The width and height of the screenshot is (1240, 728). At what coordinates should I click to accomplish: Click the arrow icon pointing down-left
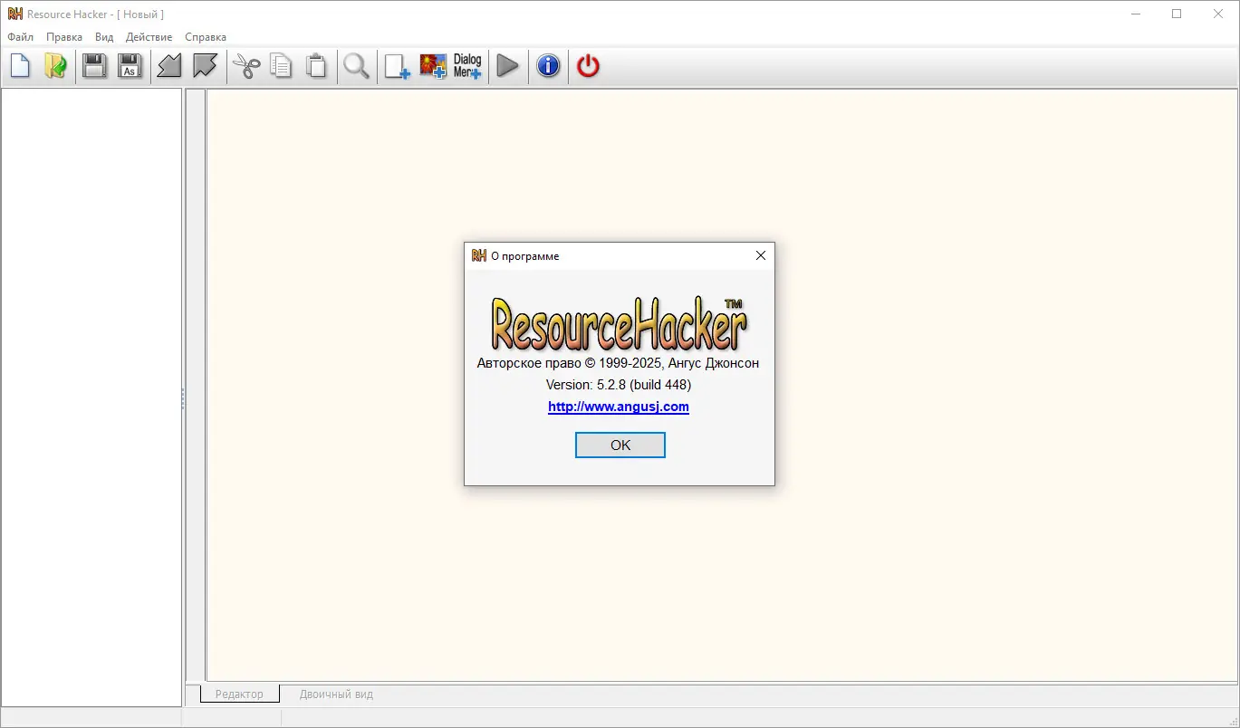point(169,66)
